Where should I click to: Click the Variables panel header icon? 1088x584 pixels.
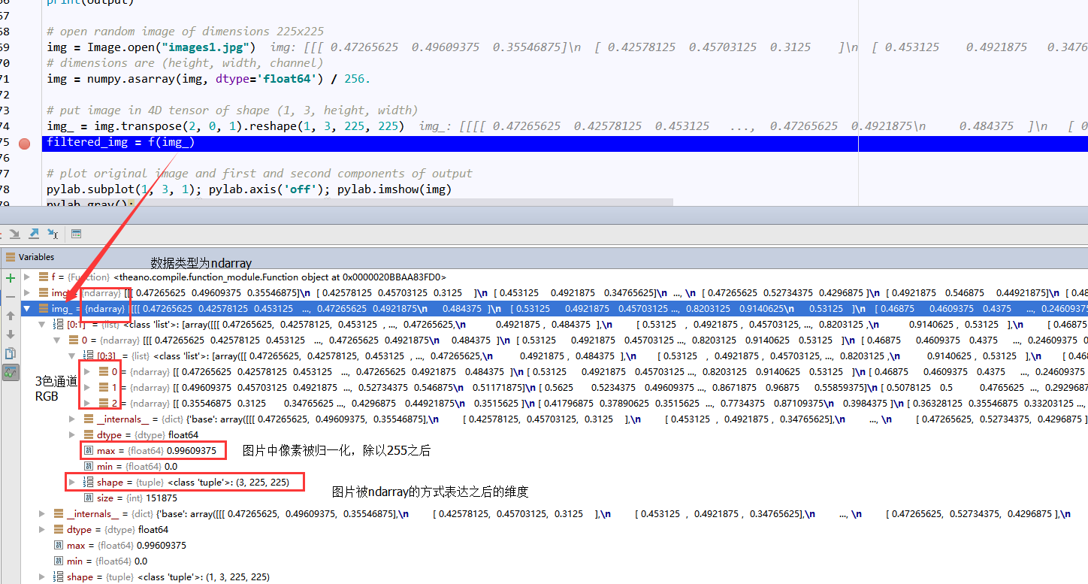(11, 257)
